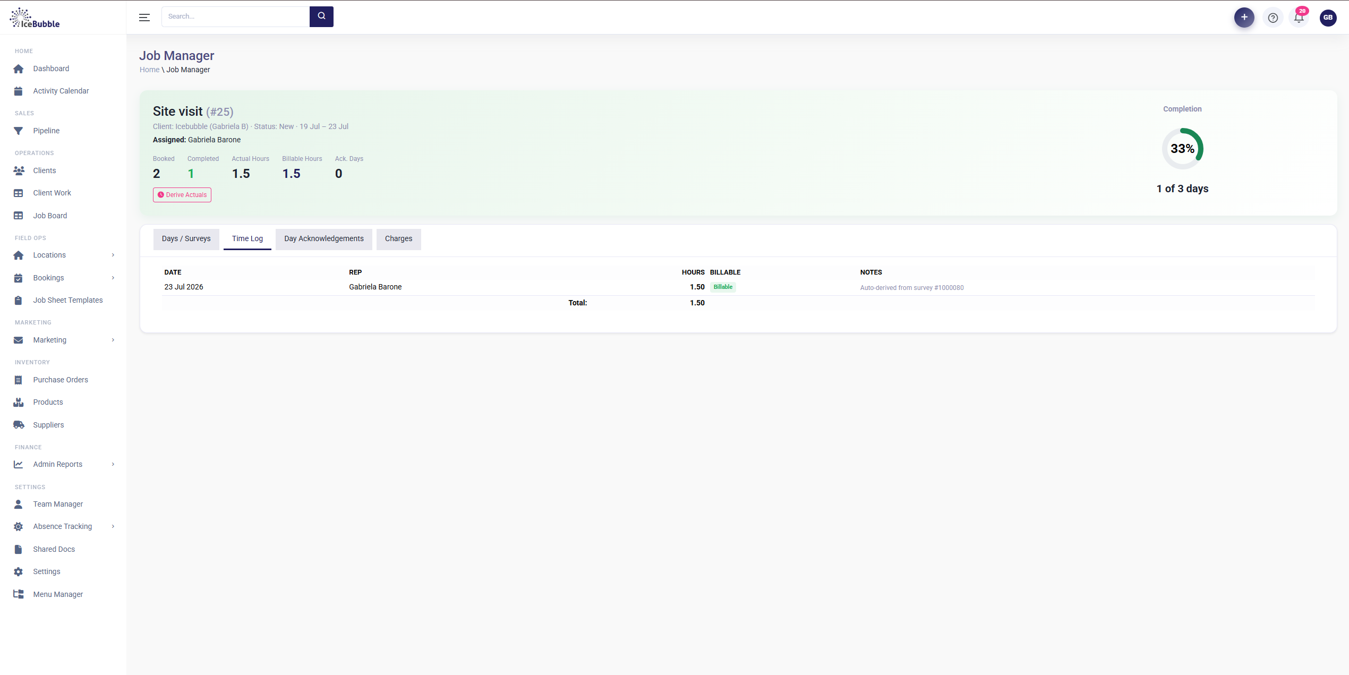
Task: Open the GB user avatar menu
Action: tap(1328, 18)
